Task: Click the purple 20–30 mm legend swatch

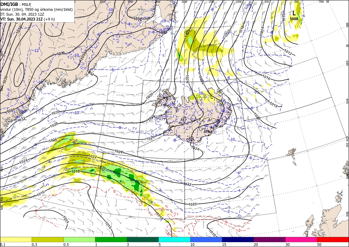Action: tap(269, 239)
